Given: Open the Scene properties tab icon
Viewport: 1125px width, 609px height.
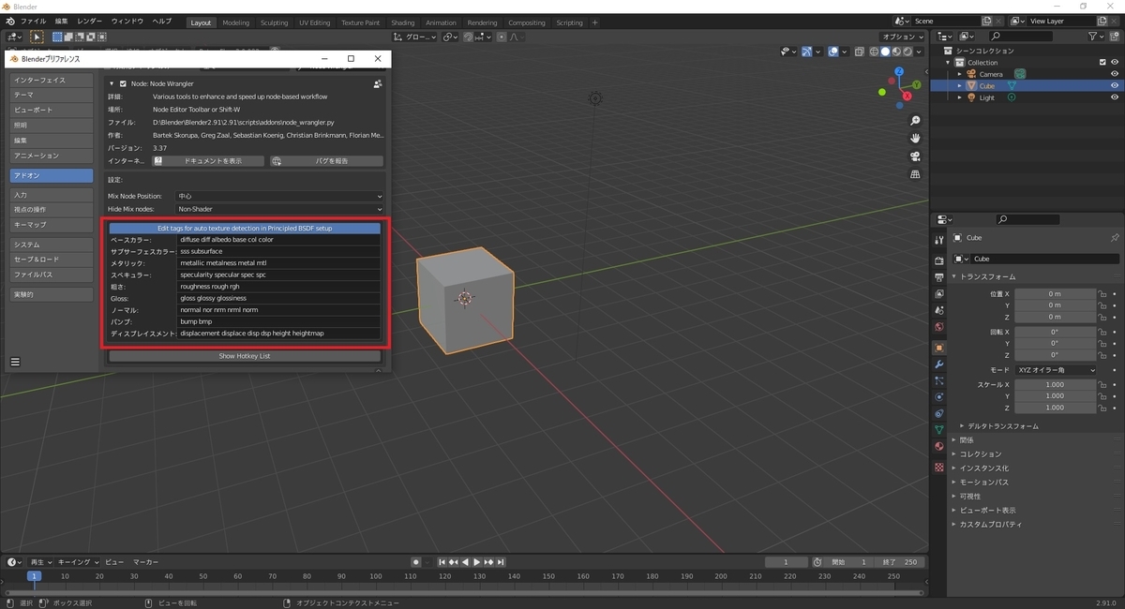Looking at the screenshot, I should tap(939, 311).
